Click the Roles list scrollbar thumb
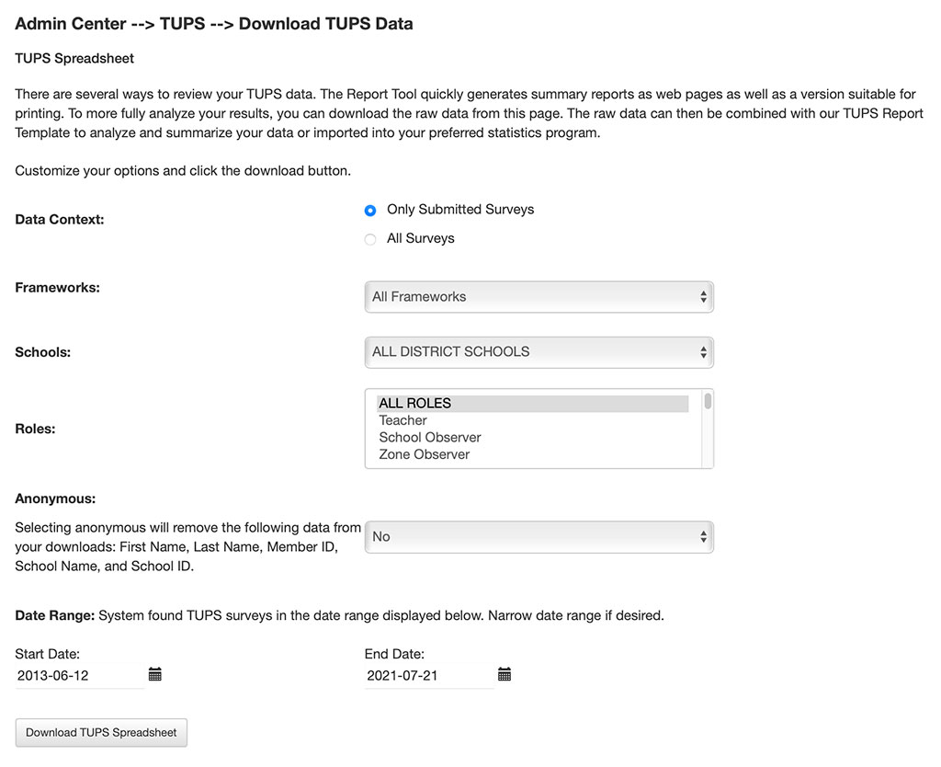 coord(709,401)
